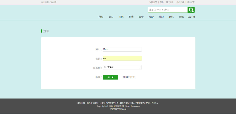
Task: Open the 恐怖 category in navigation
Action: (x=171, y=17)
